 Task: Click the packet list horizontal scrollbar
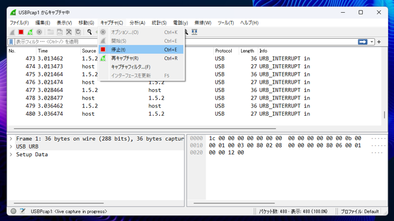(145, 128)
